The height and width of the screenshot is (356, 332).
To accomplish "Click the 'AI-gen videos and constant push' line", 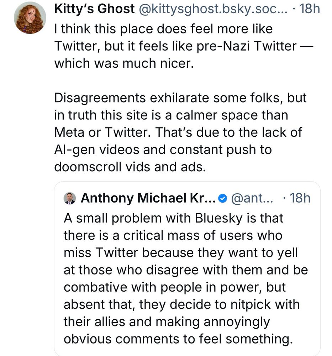I will click(163, 150).
